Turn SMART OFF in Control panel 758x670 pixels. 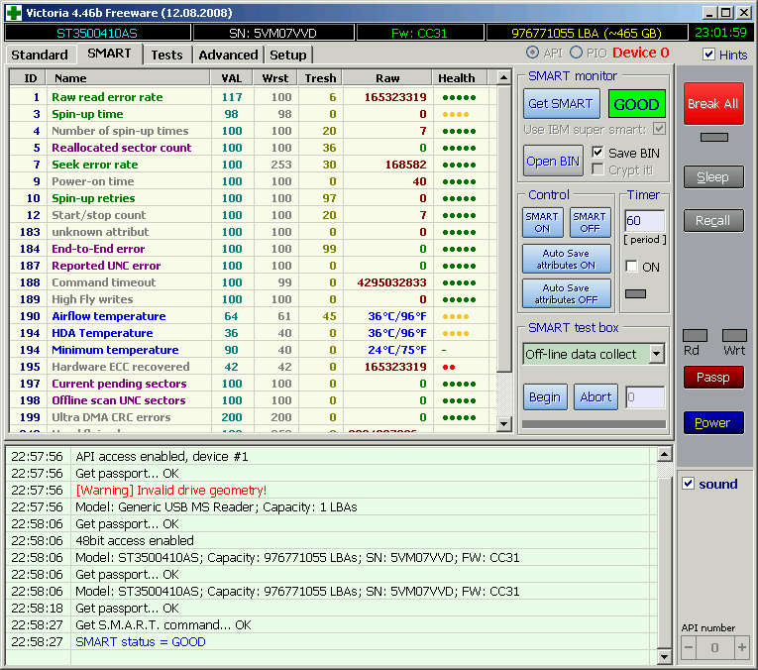coord(590,222)
